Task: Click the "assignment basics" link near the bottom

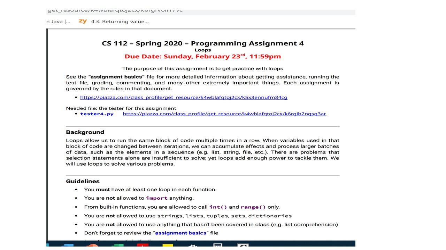Action: [x=180, y=233]
